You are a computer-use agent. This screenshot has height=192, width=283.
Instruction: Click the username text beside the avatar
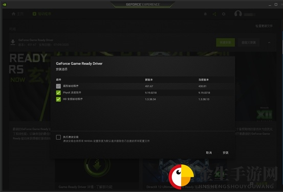250,15
